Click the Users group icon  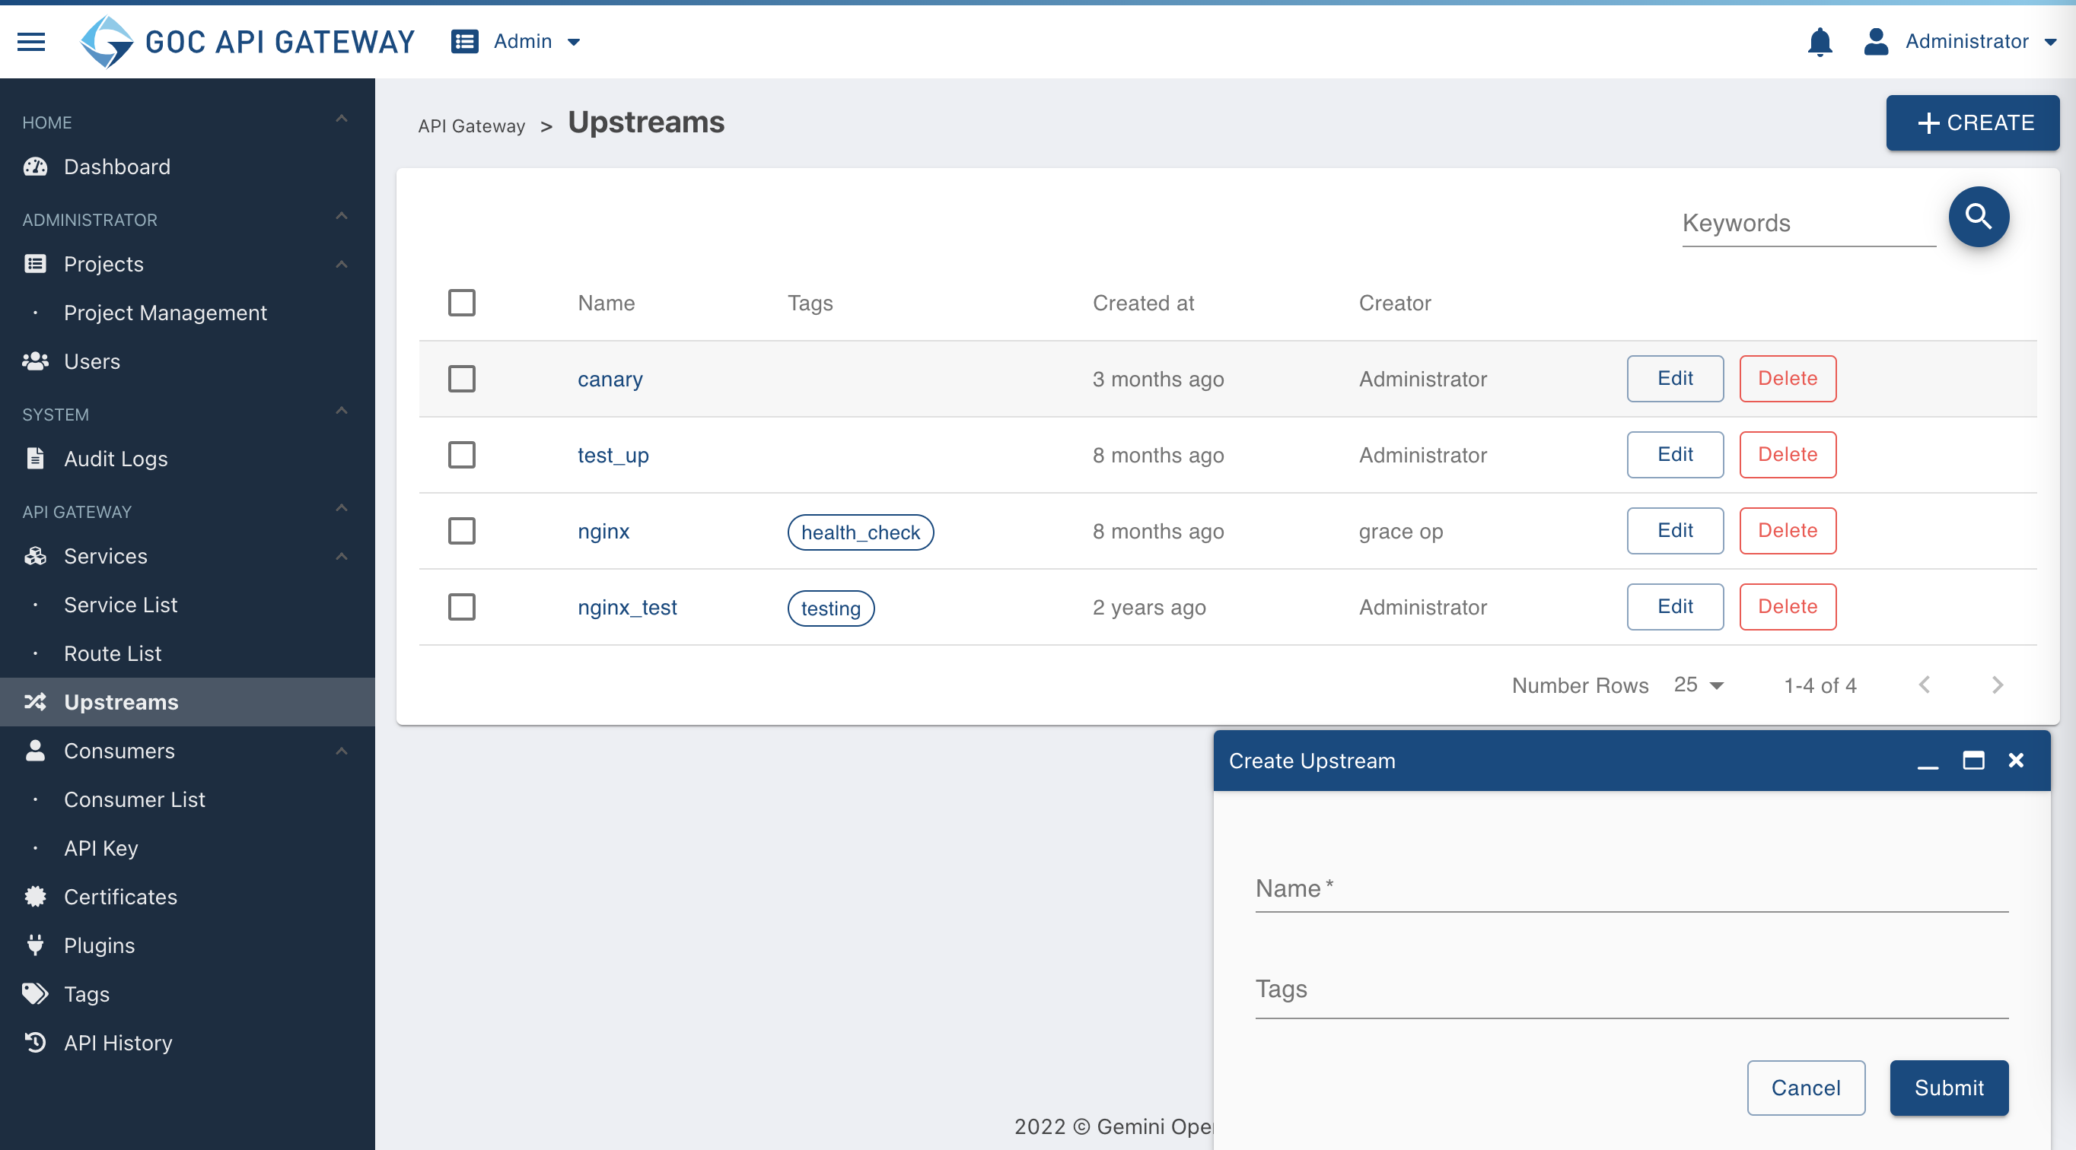click(36, 361)
